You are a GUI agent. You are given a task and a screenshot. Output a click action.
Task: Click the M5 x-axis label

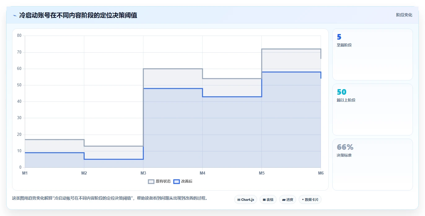tap(262, 173)
